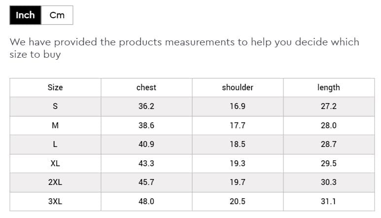Viewport: 381px width, 218px height.
Task: Click the Size column header
Action: point(55,87)
